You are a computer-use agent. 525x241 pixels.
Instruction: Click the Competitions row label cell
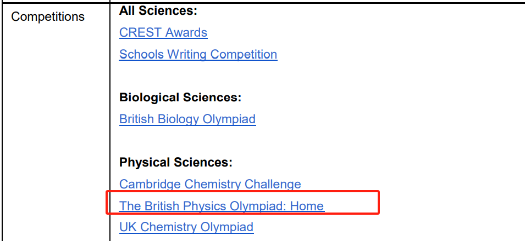click(48, 17)
